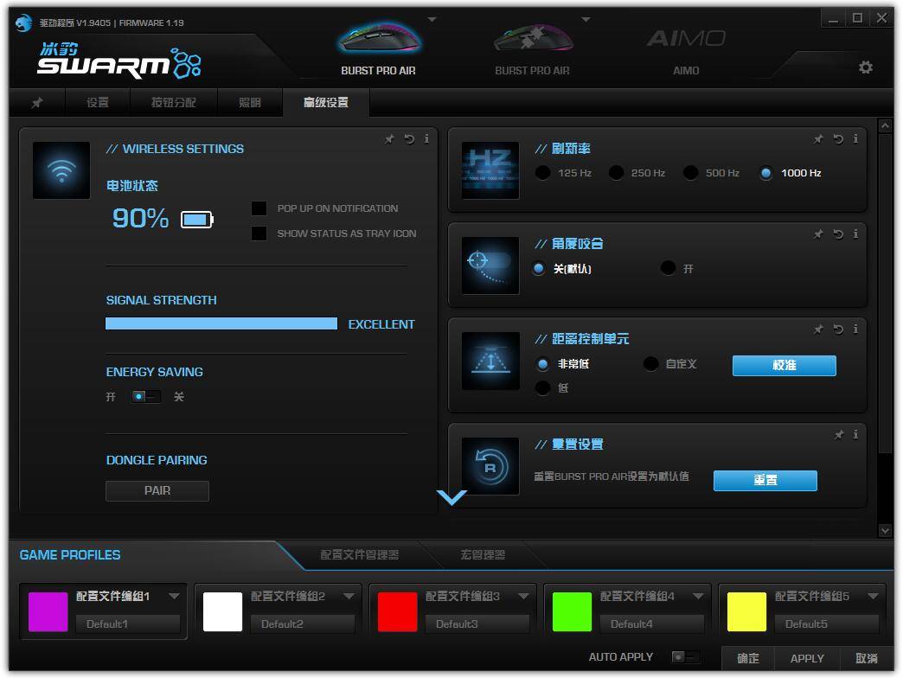Viewport: 903px width, 678px height.
Task: Switch to the 照明 tab
Action: 250,102
